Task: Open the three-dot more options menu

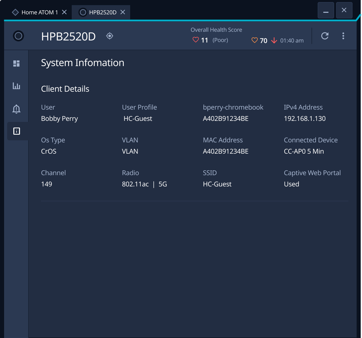Action: point(343,36)
